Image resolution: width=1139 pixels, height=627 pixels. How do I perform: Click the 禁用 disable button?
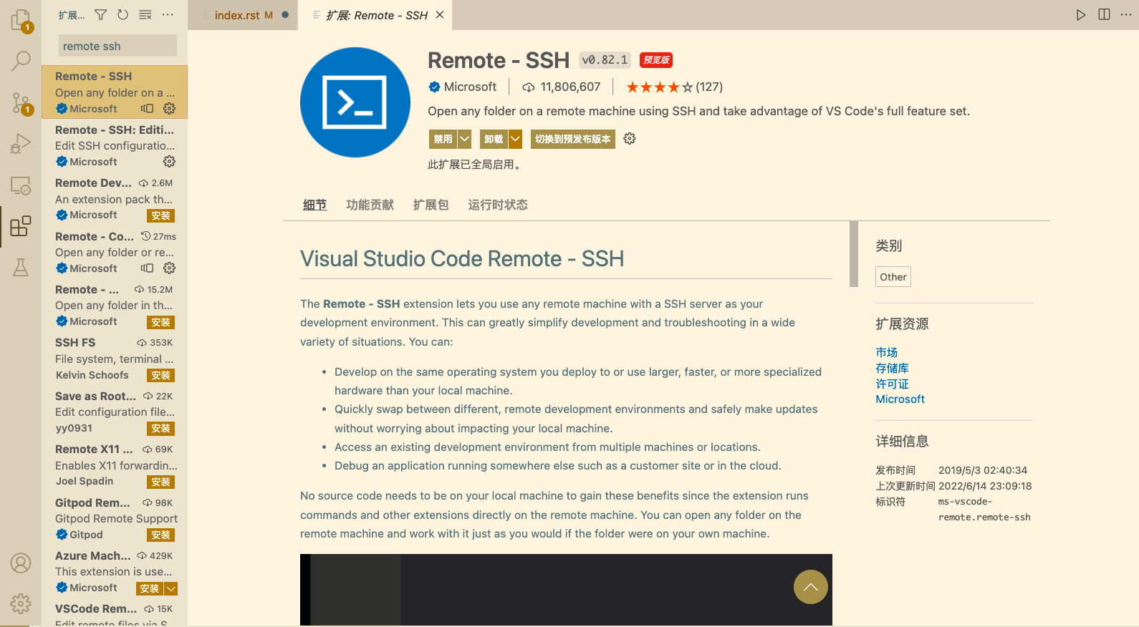point(443,139)
